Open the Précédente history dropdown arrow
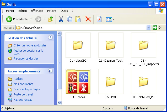The height and width of the screenshot is (112, 167). point(31,19)
